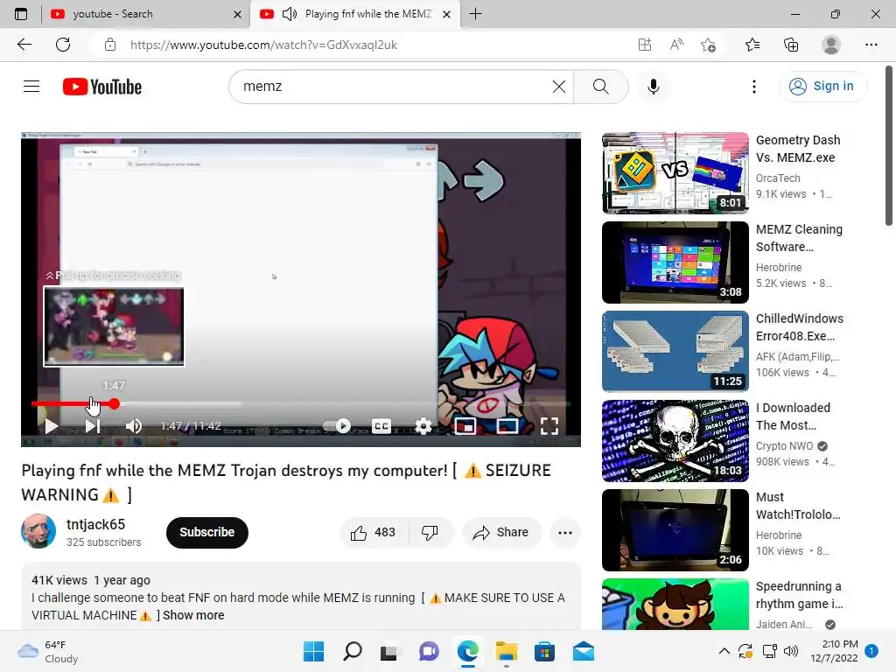Share this video
Image resolution: width=896 pixels, height=672 pixels.
pyautogui.click(x=501, y=533)
